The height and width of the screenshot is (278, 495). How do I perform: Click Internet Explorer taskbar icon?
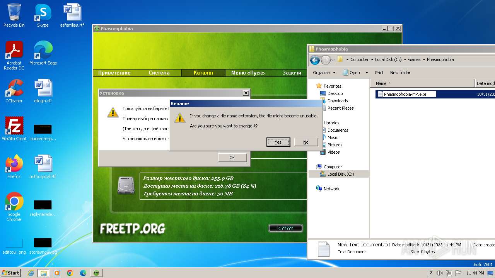[x=31, y=273]
